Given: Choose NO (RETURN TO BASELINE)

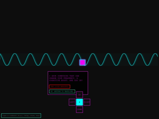Looking at the screenshot, I should click(x=62, y=91).
